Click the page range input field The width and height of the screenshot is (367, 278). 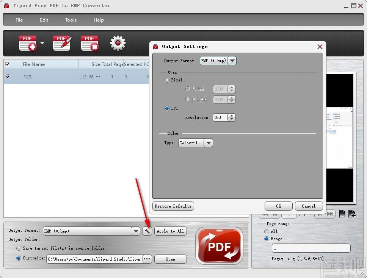[311, 248]
